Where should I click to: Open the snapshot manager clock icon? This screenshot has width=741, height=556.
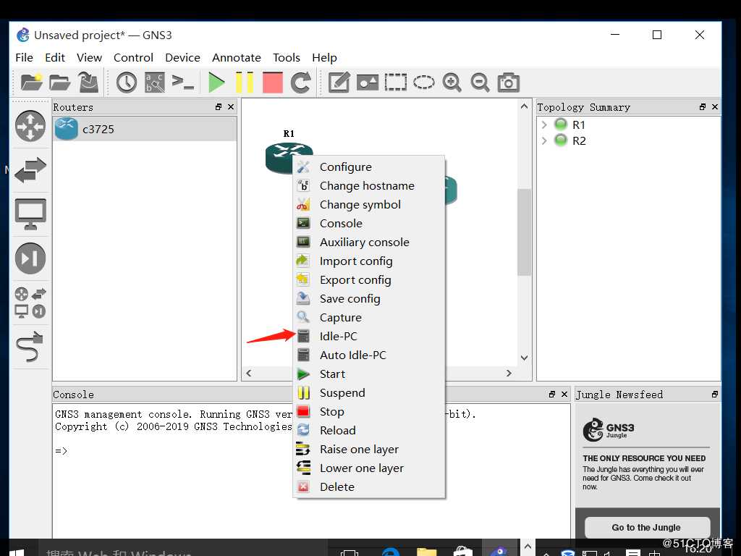tap(126, 83)
